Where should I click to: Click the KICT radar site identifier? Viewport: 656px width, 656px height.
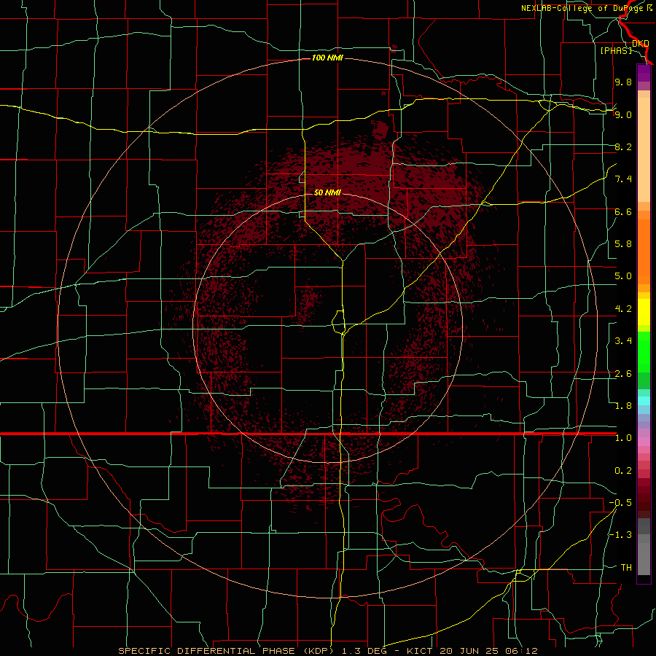(x=420, y=651)
